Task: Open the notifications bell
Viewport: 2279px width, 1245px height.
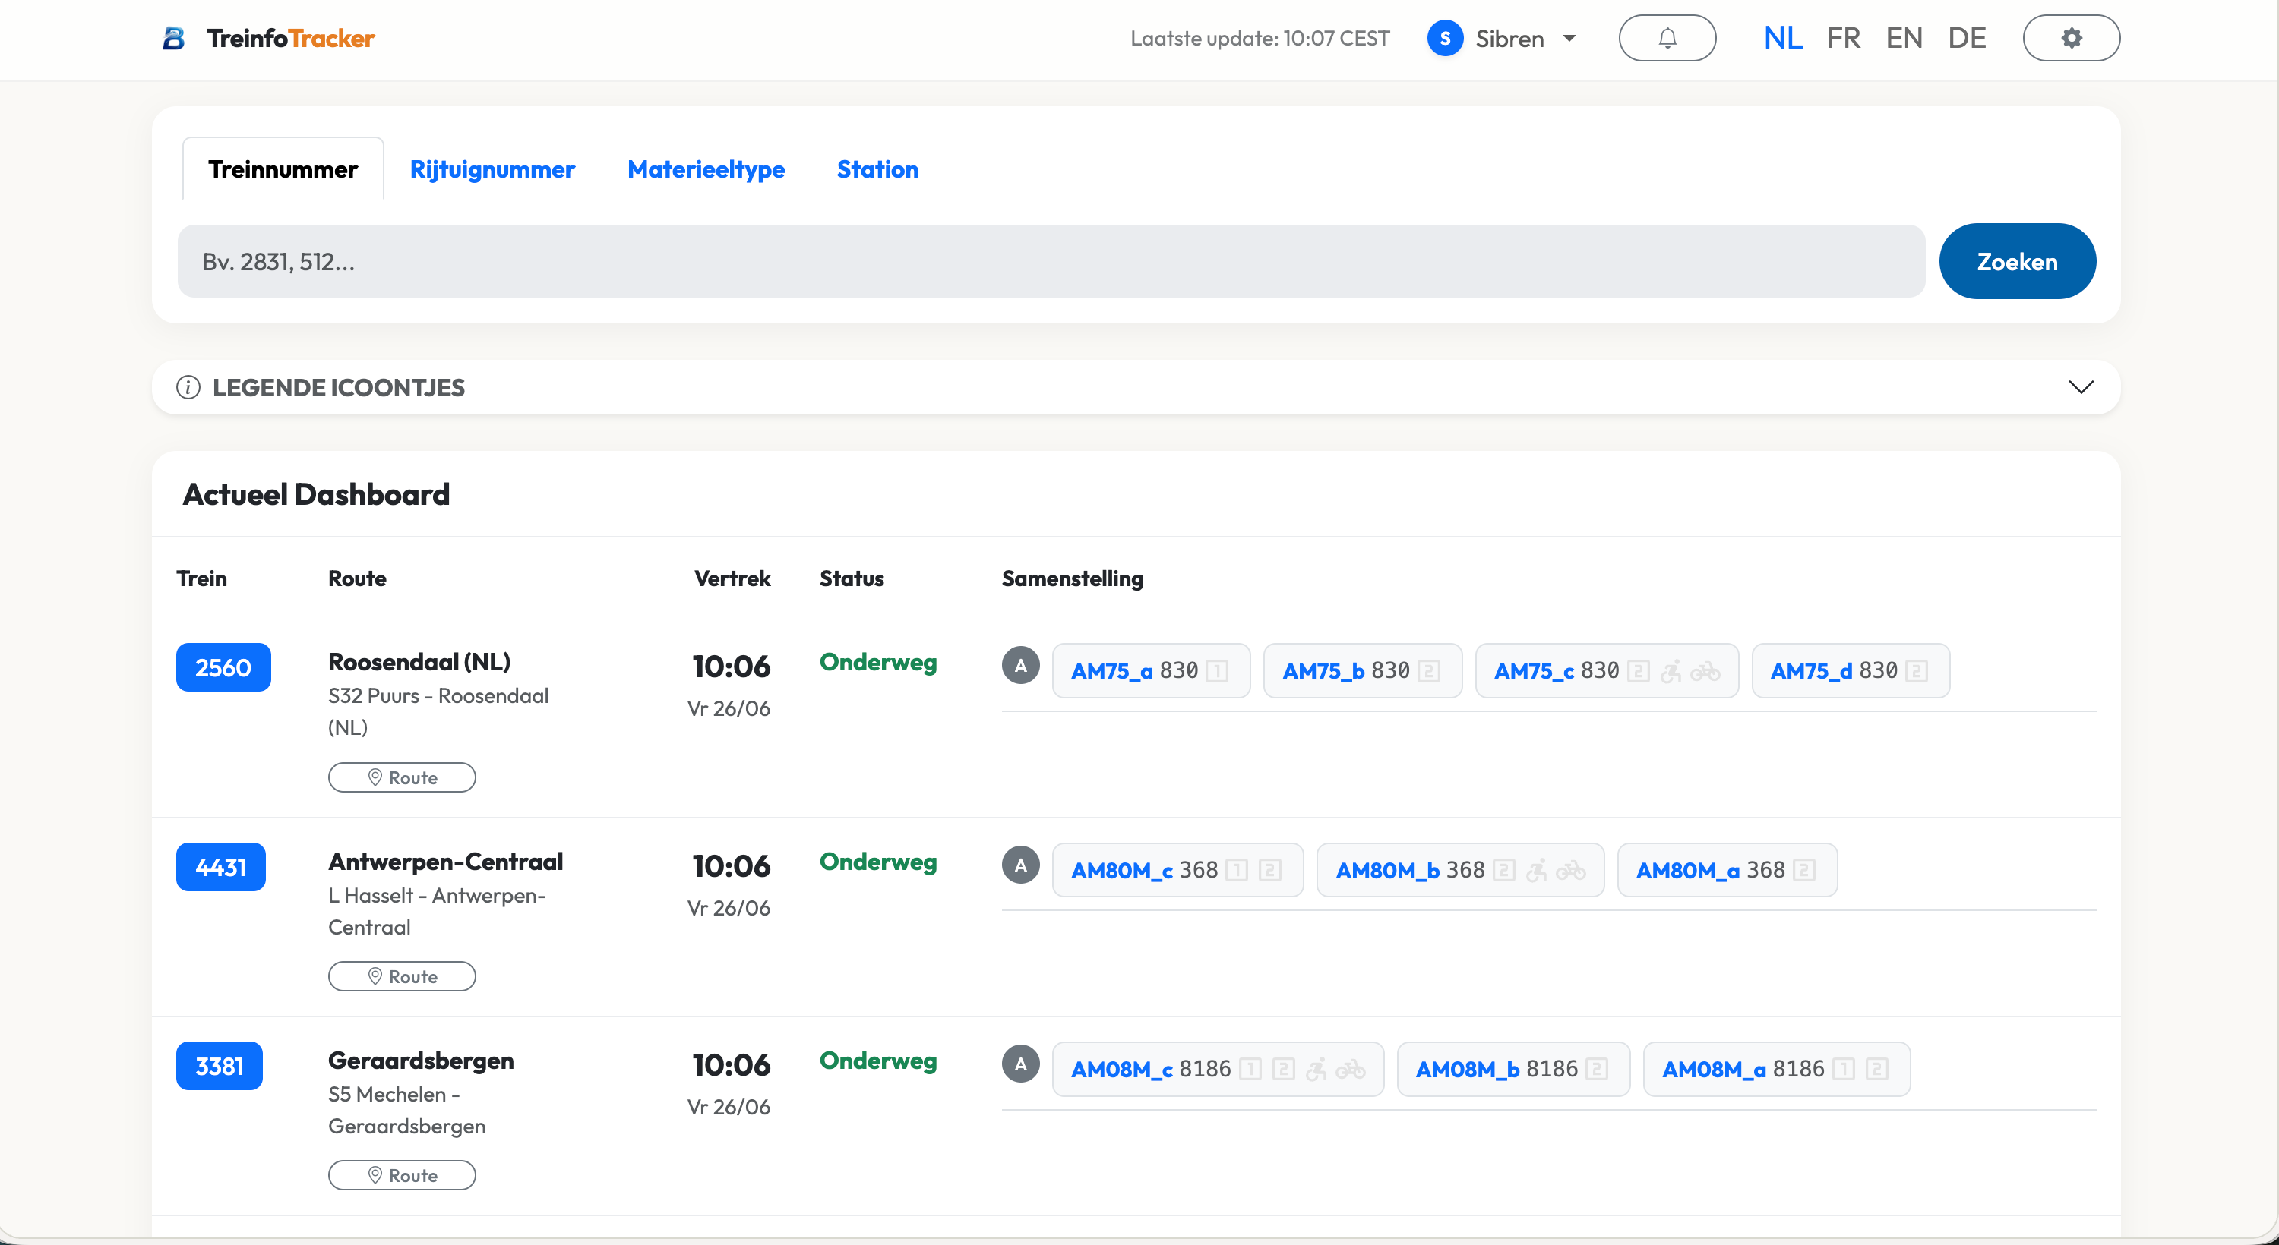Action: point(1667,38)
